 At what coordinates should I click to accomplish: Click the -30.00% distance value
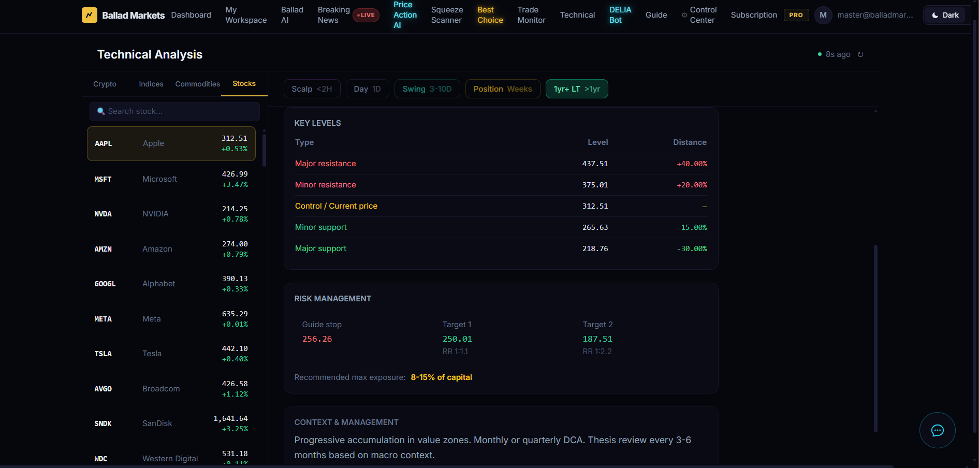point(692,248)
